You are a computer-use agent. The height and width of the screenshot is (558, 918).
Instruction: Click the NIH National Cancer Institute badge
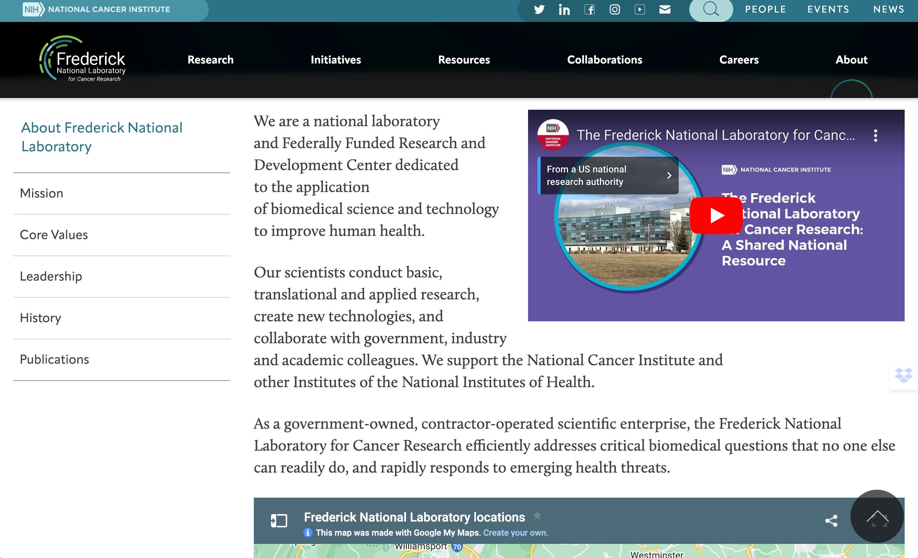(x=97, y=9)
